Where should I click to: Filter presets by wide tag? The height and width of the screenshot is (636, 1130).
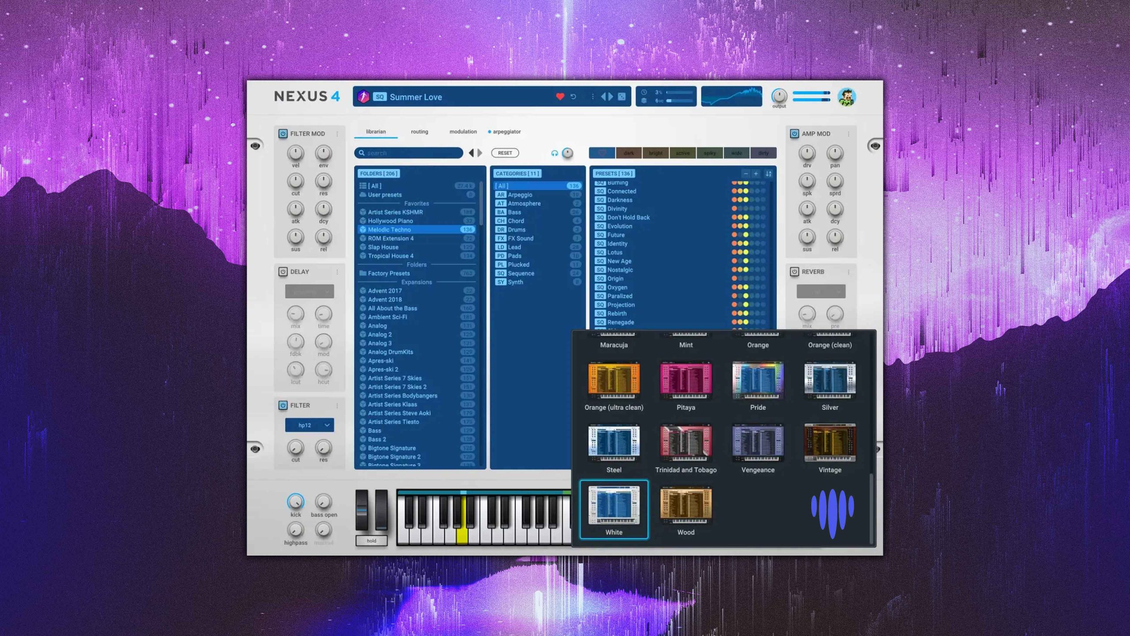pos(736,153)
